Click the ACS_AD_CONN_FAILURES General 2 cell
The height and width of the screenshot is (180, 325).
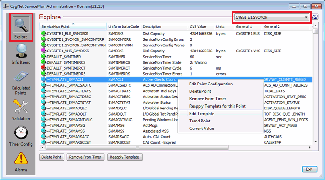(286, 85)
